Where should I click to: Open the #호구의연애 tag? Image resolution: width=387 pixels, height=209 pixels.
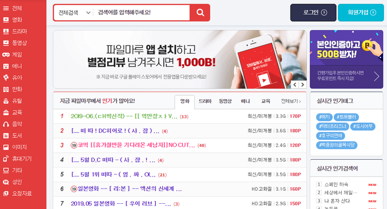coord(331,135)
